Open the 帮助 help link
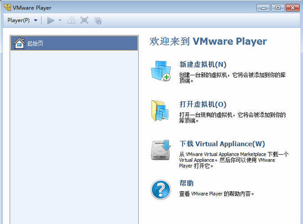 [187, 183]
